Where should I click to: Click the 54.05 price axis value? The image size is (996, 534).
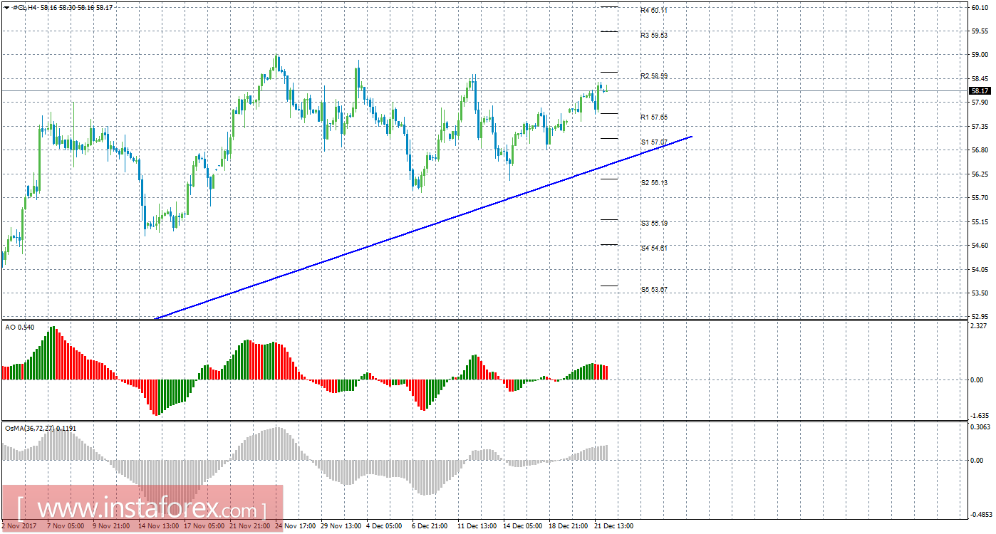979,269
